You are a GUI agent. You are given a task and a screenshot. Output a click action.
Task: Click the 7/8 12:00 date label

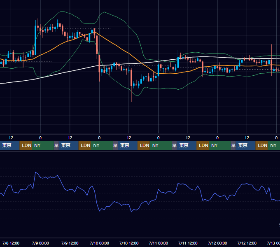(11, 243)
